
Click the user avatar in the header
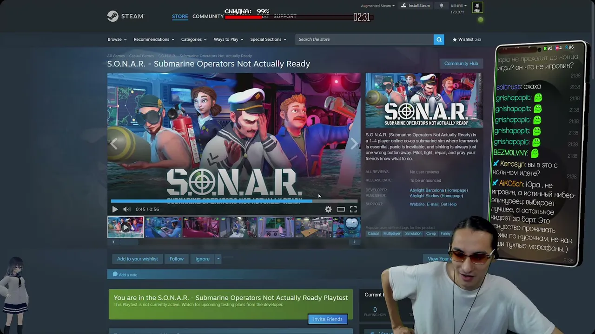pyautogui.click(x=477, y=7)
